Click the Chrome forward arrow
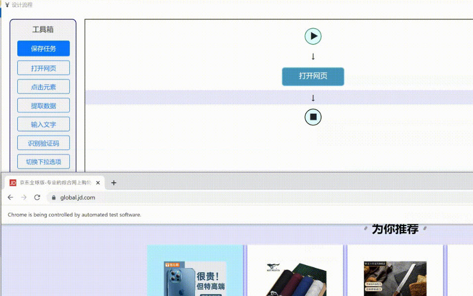The height and width of the screenshot is (296, 473). pos(24,197)
